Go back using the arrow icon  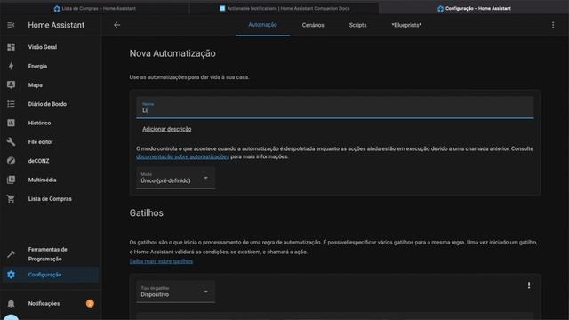click(116, 25)
